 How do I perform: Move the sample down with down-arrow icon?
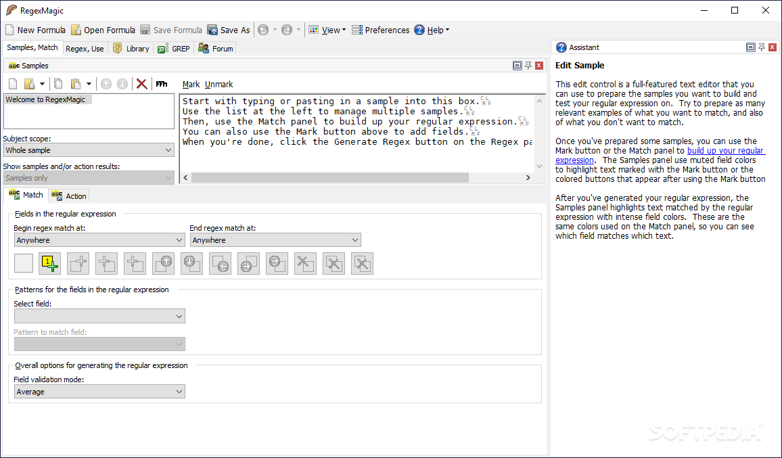pos(122,84)
